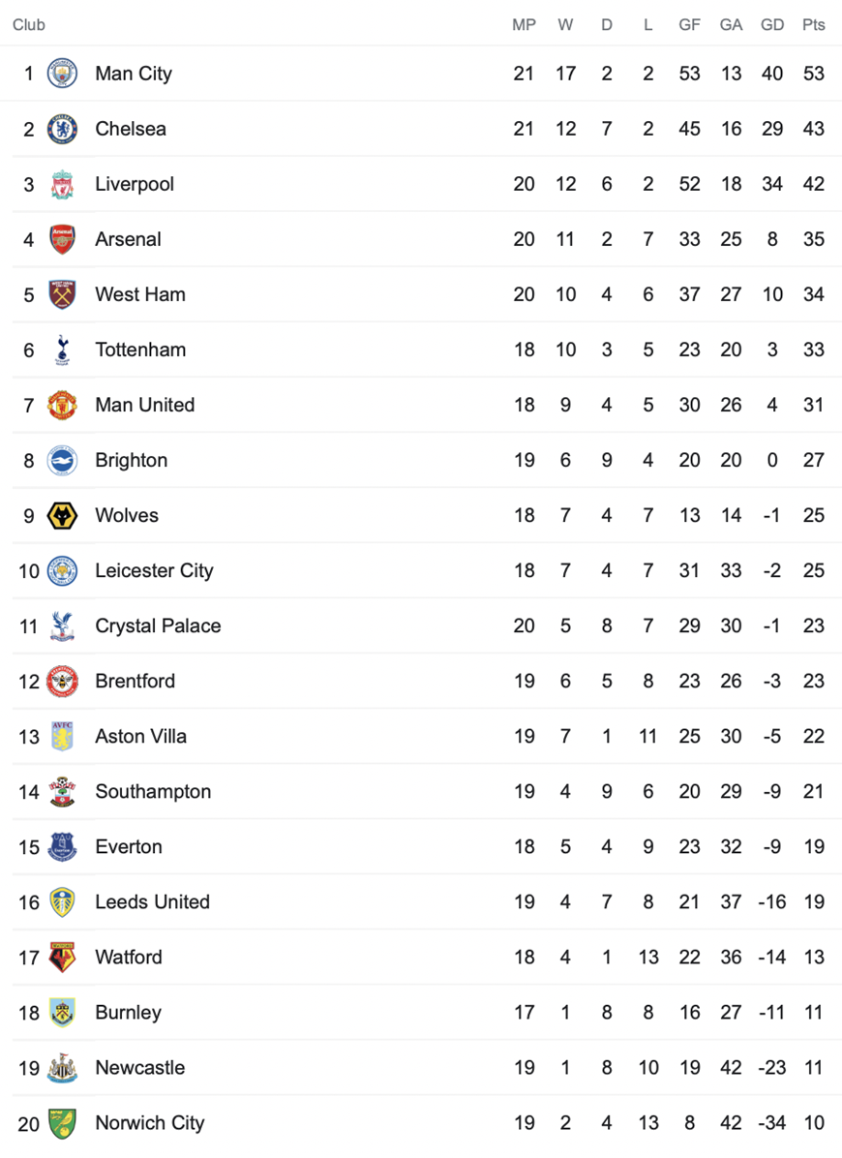Screen dimensions: 842x1158
Task: Click the West Ham club crest
Action: coord(62,294)
